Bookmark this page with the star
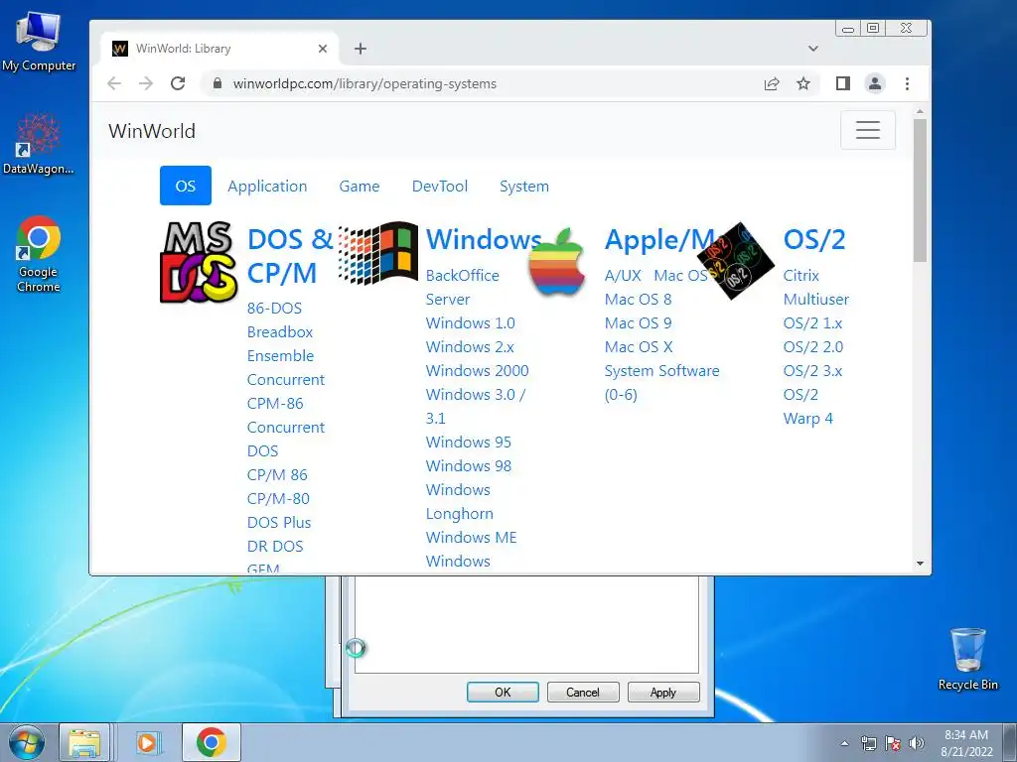1017x762 pixels. (x=802, y=83)
